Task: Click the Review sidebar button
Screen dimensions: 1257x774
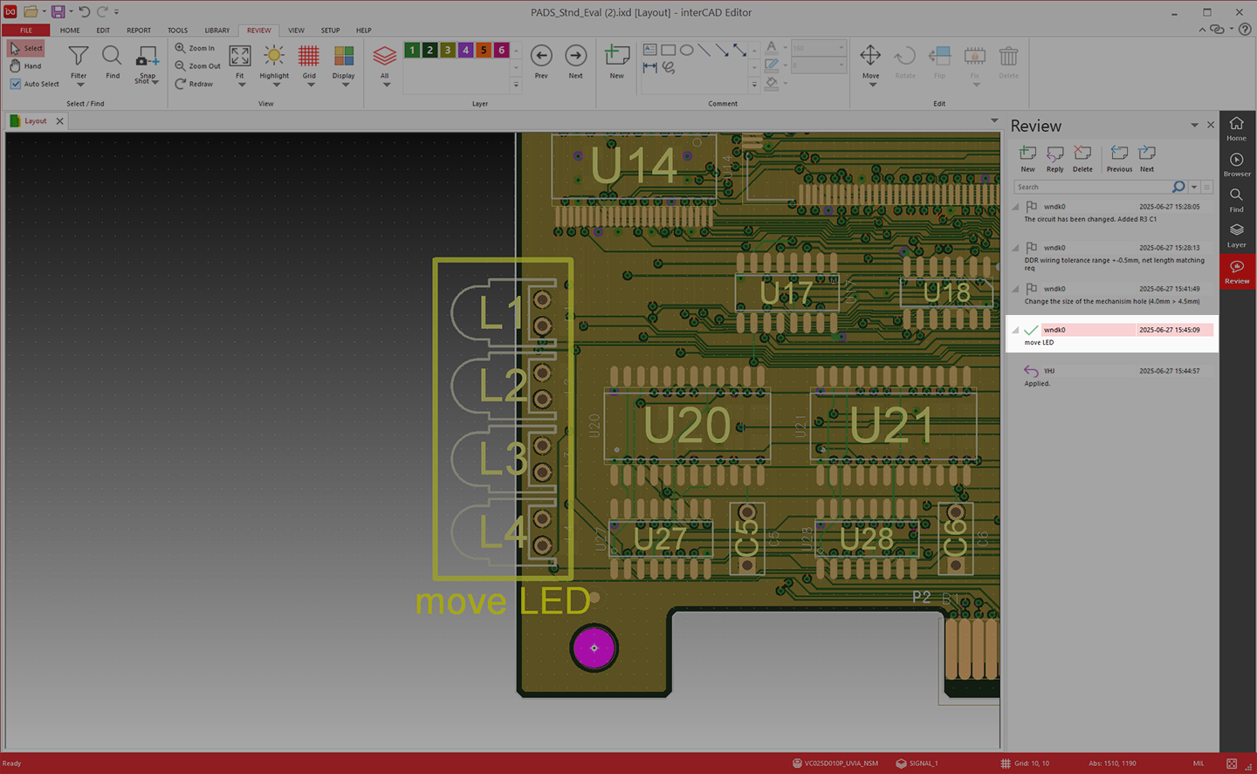Action: [1237, 271]
